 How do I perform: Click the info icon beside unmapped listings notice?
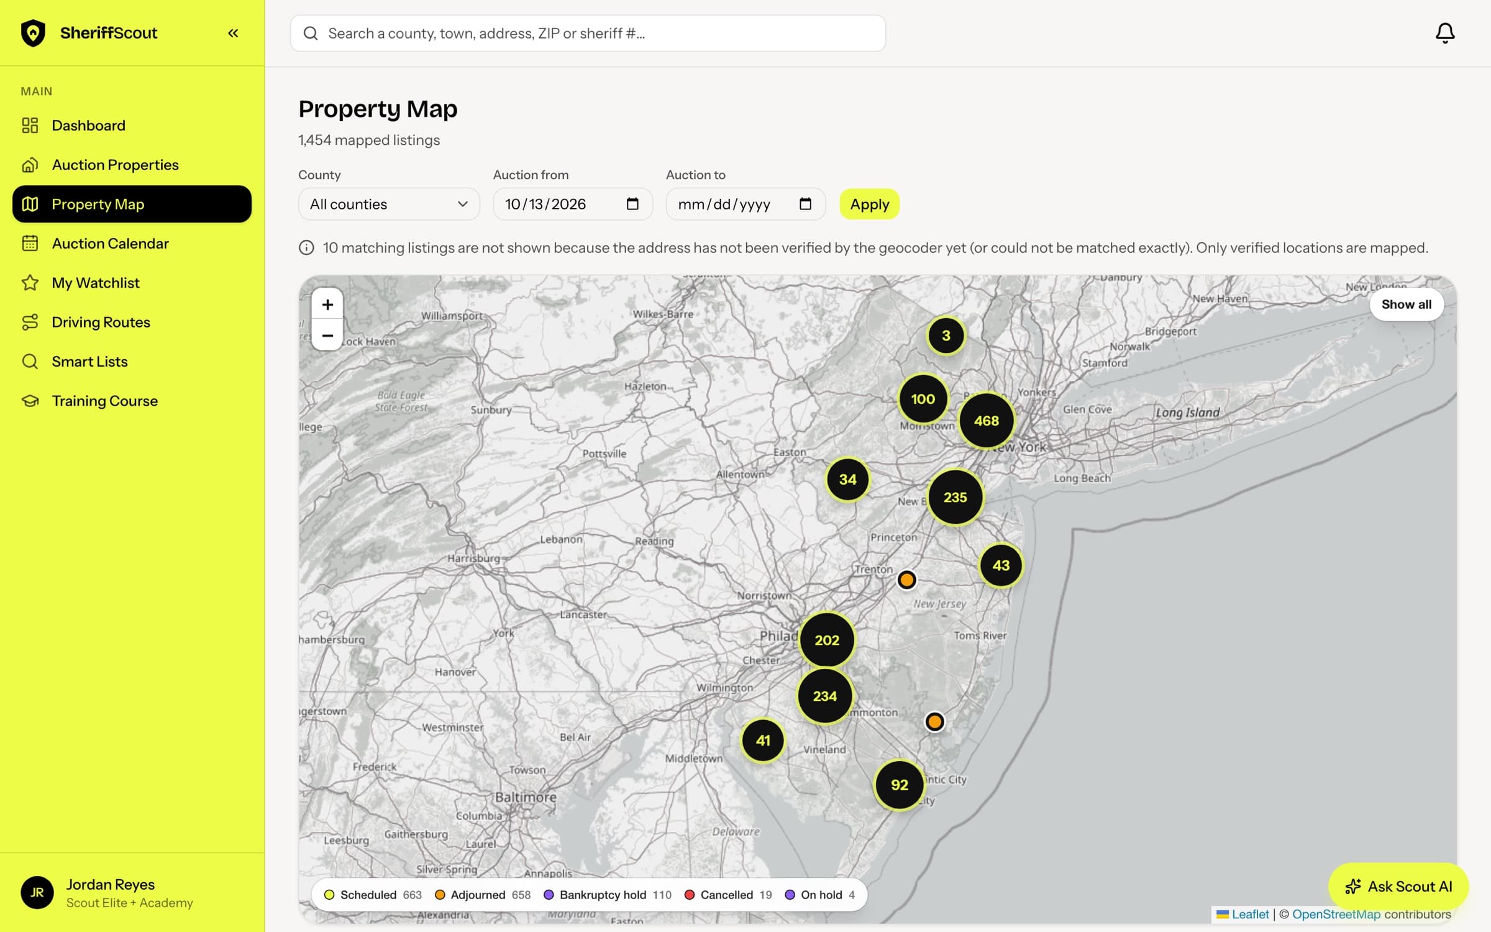[x=306, y=248]
